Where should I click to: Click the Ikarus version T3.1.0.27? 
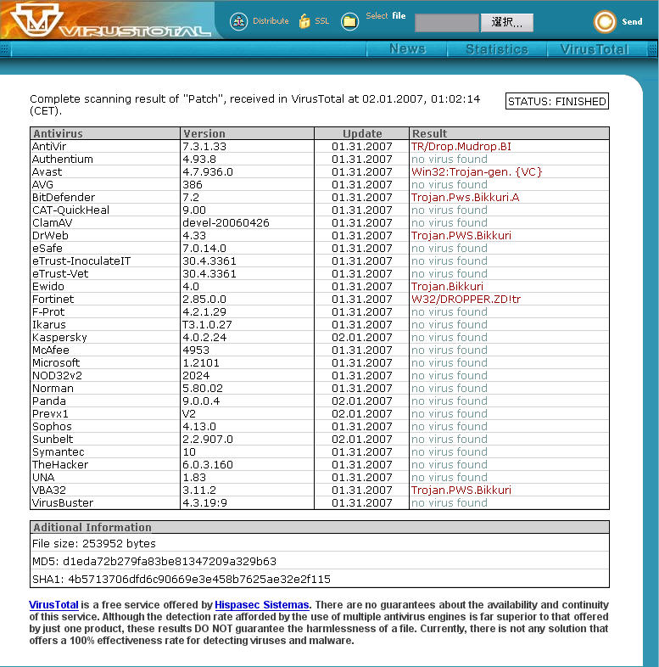[x=207, y=324]
